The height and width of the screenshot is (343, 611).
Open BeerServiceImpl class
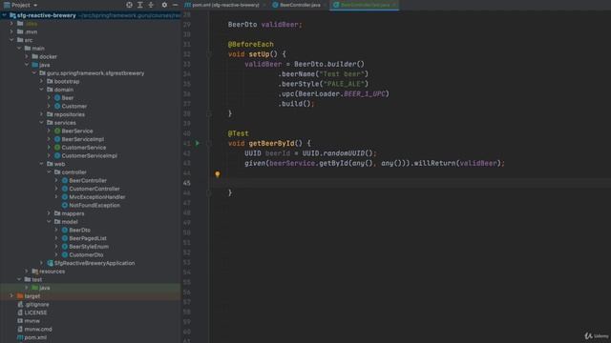tap(83, 139)
